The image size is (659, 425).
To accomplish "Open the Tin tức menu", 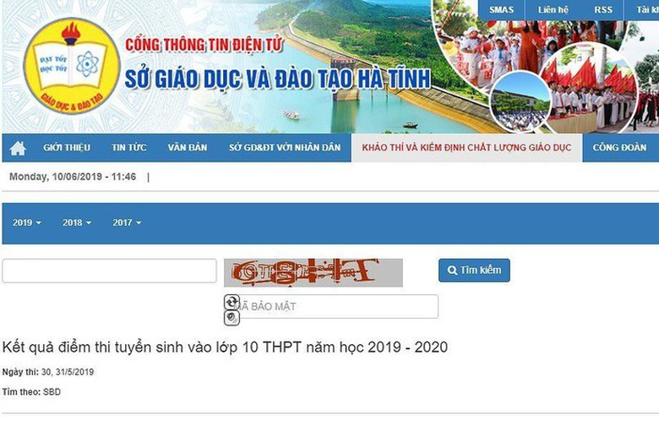I will (129, 148).
